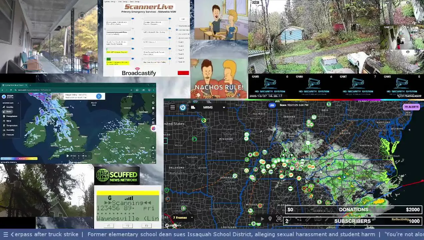The height and width of the screenshot is (240, 424).
Task: Open CAM2 security camera thumbnail
Action: (402, 12)
